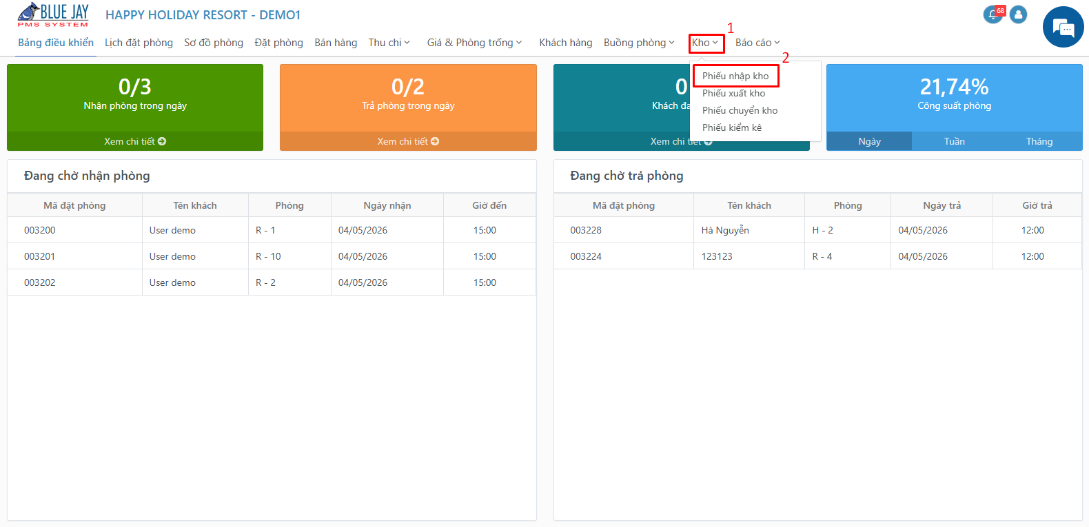This screenshot has height=527, width=1089.
Task: Click User demo in booking 003201 row
Action: pyautogui.click(x=172, y=256)
